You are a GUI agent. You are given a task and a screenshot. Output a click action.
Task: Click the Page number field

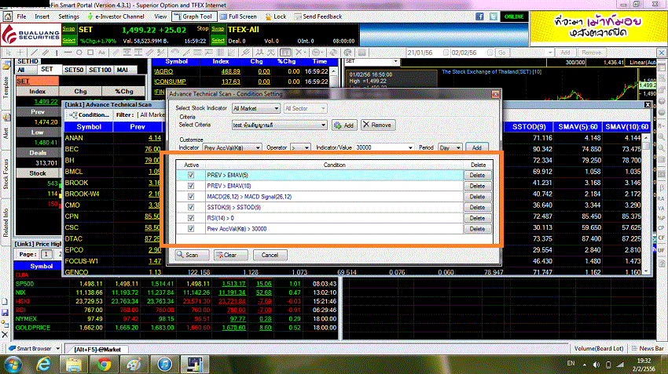(x=46, y=254)
